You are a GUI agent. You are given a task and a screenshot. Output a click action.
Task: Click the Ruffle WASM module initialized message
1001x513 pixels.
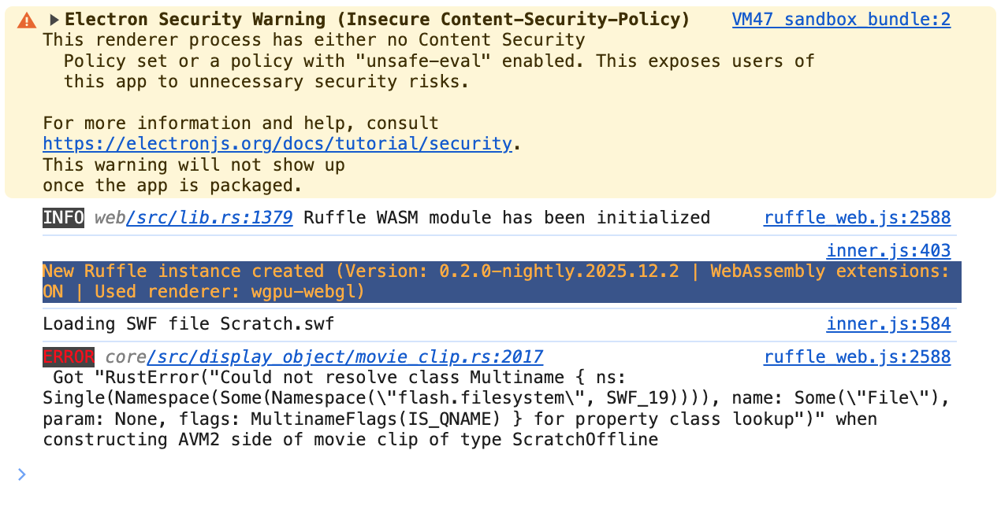point(507,218)
